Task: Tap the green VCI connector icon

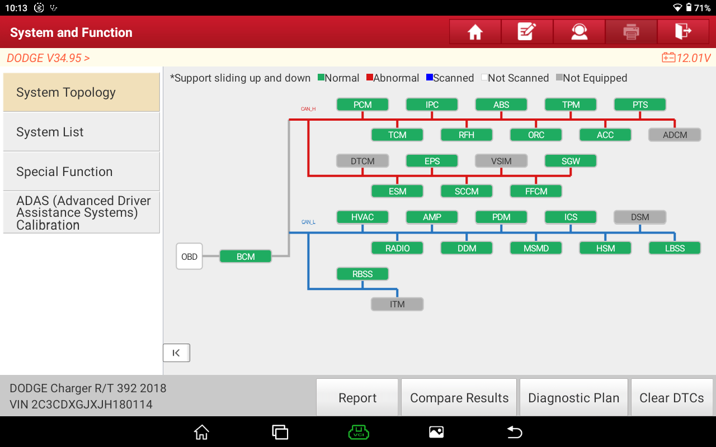Action: [359, 432]
